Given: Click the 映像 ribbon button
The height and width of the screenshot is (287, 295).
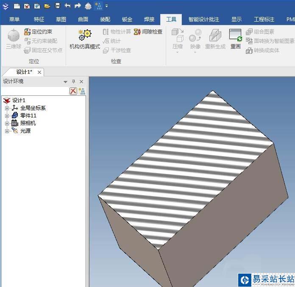Looking at the screenshot, I should click(x=195, y=39).
